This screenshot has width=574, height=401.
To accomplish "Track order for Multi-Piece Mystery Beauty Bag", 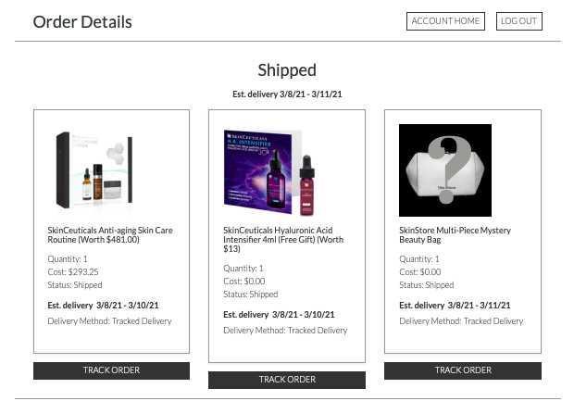I will pos(463,370).
